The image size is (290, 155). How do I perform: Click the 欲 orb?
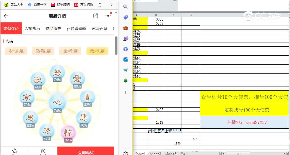[38, 81]
